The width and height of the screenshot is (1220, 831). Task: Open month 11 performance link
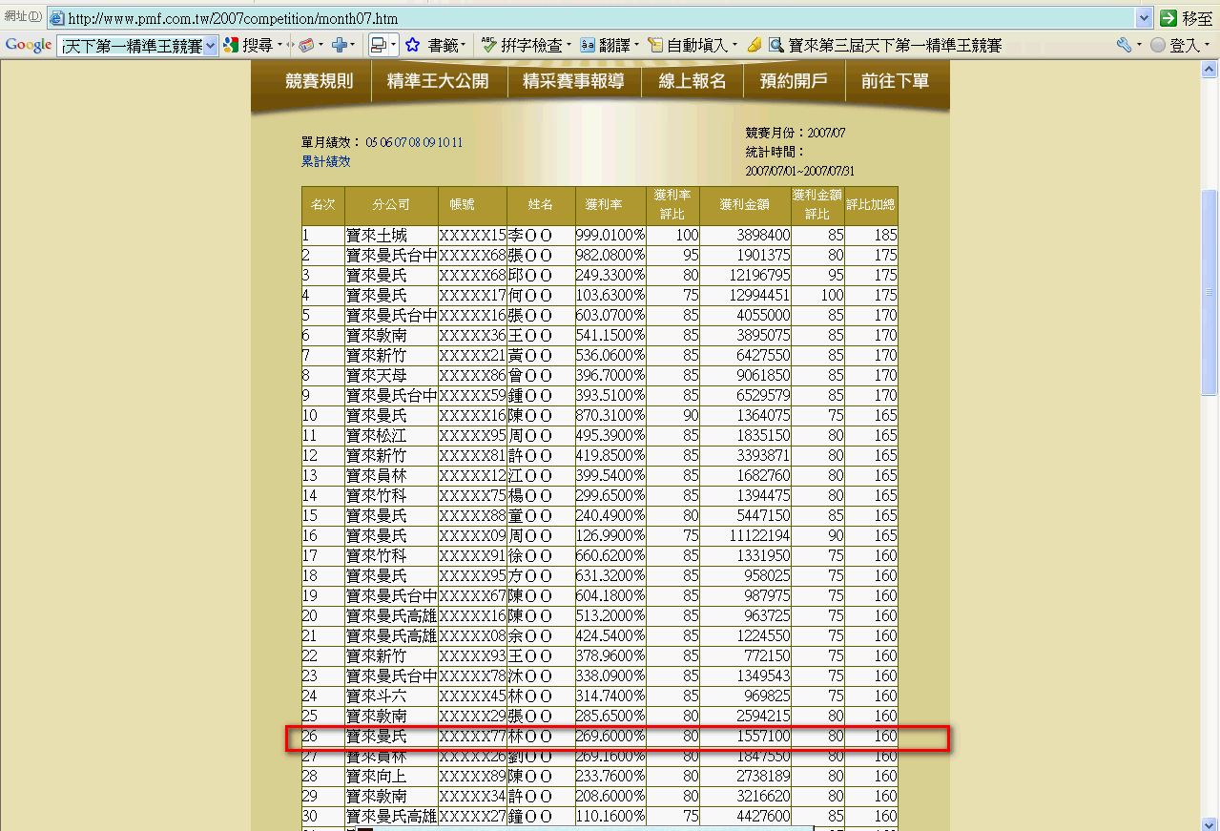coord(457,143)
